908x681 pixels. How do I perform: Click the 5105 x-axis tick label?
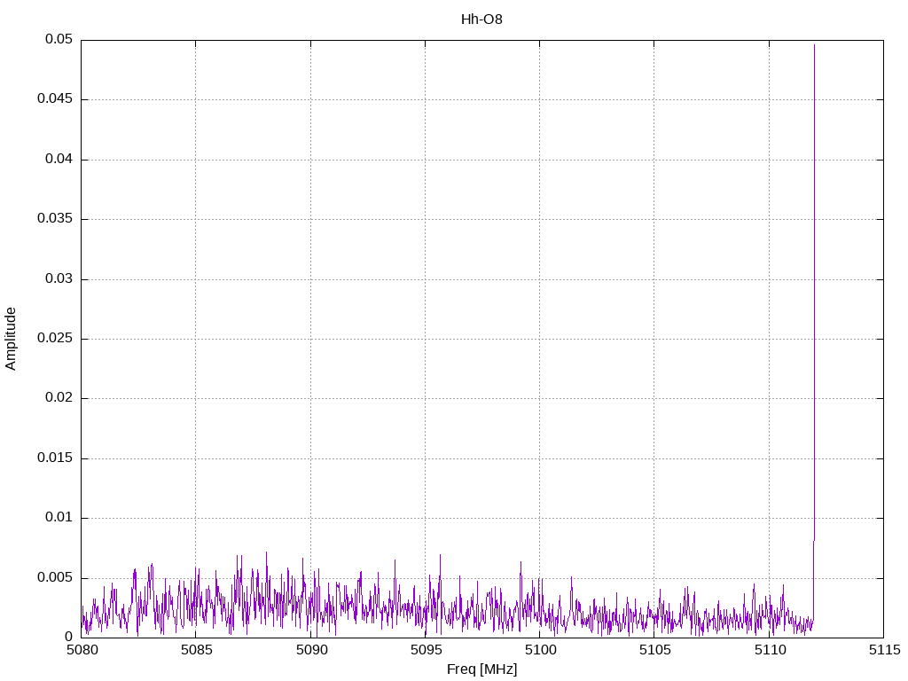click(x=654, y=650)
